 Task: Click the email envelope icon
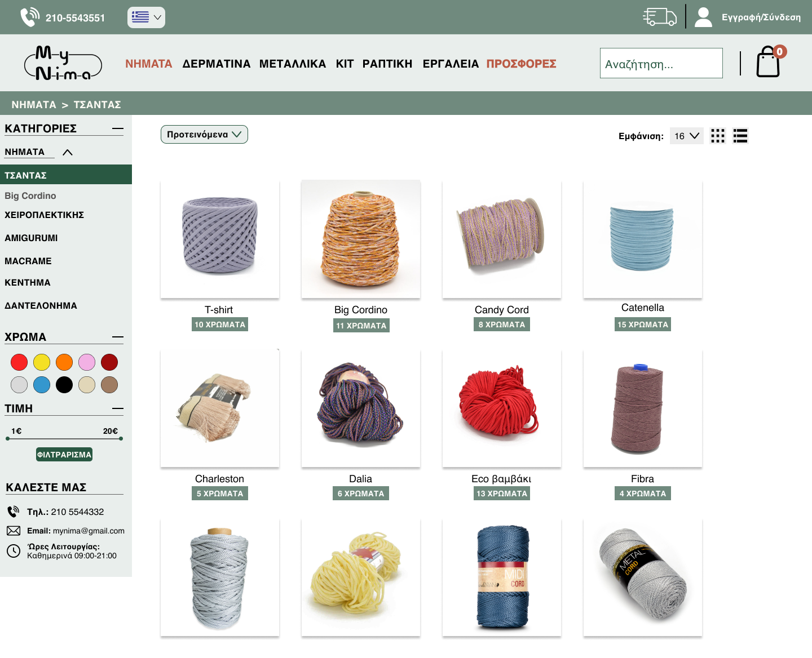pyautogui.click(x=14, y=531)
